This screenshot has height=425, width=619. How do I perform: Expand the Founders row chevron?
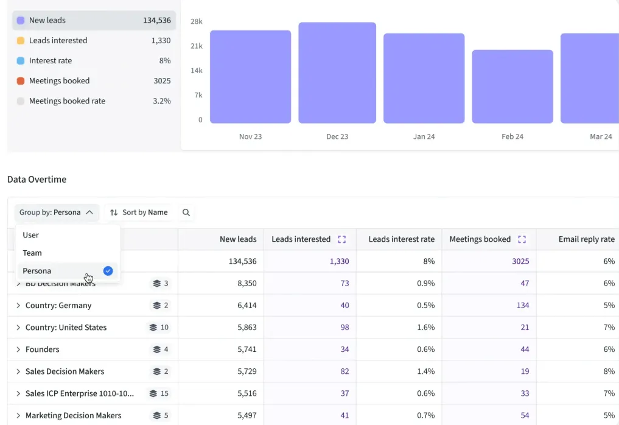pos(18,349)
